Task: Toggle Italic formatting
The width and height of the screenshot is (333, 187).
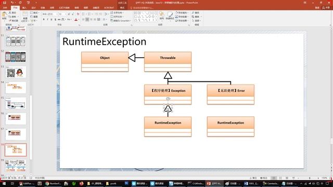Action: (47, 20)
